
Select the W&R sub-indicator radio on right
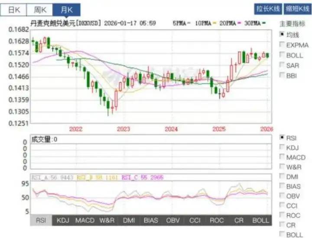[x=282, y=166]
